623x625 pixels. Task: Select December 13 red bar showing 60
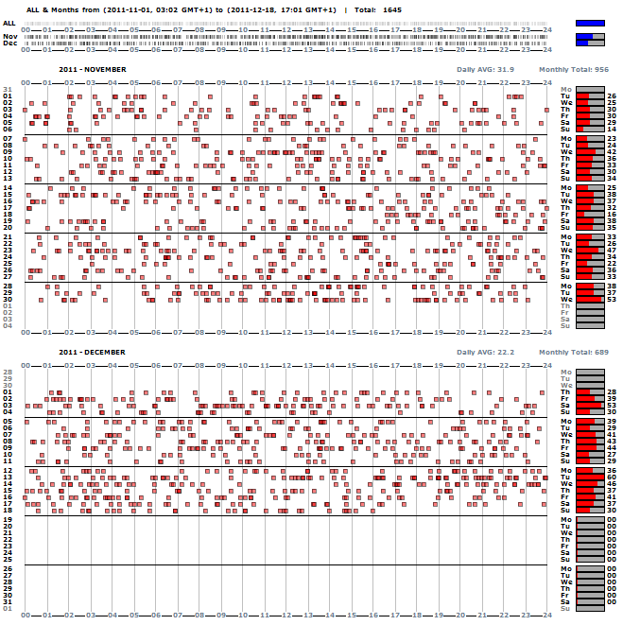[590, 477]
